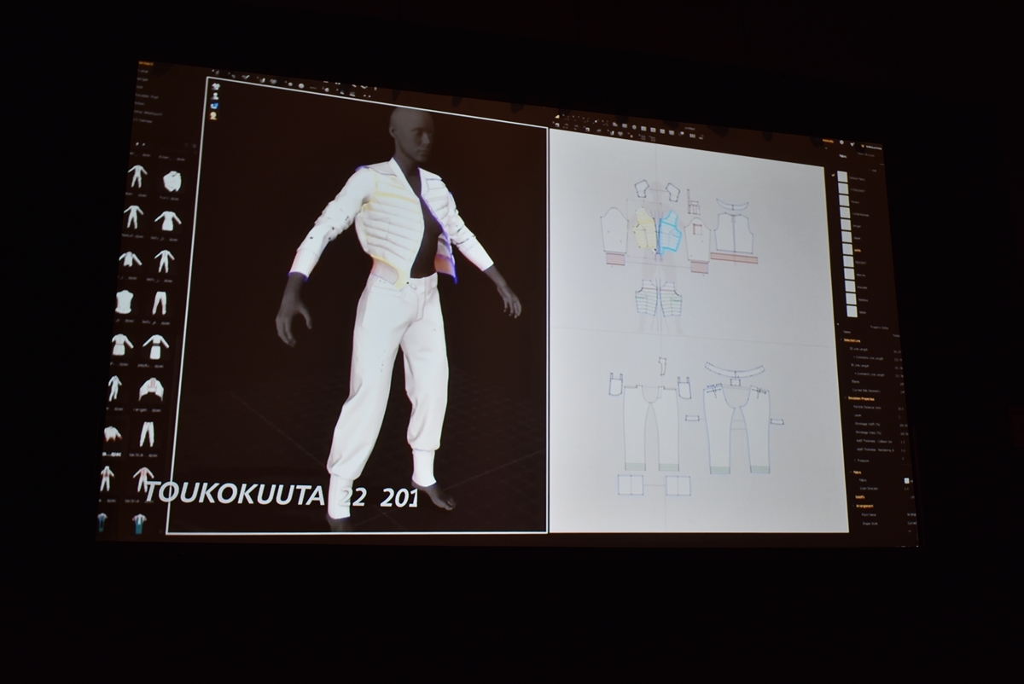
Task: Click the orange avatar head icon in 3D viewport
Action: 214,116
